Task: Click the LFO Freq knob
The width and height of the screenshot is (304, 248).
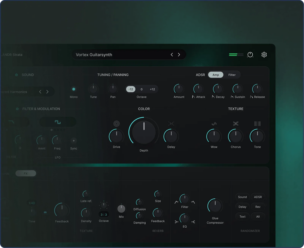Action: point(57,140)
